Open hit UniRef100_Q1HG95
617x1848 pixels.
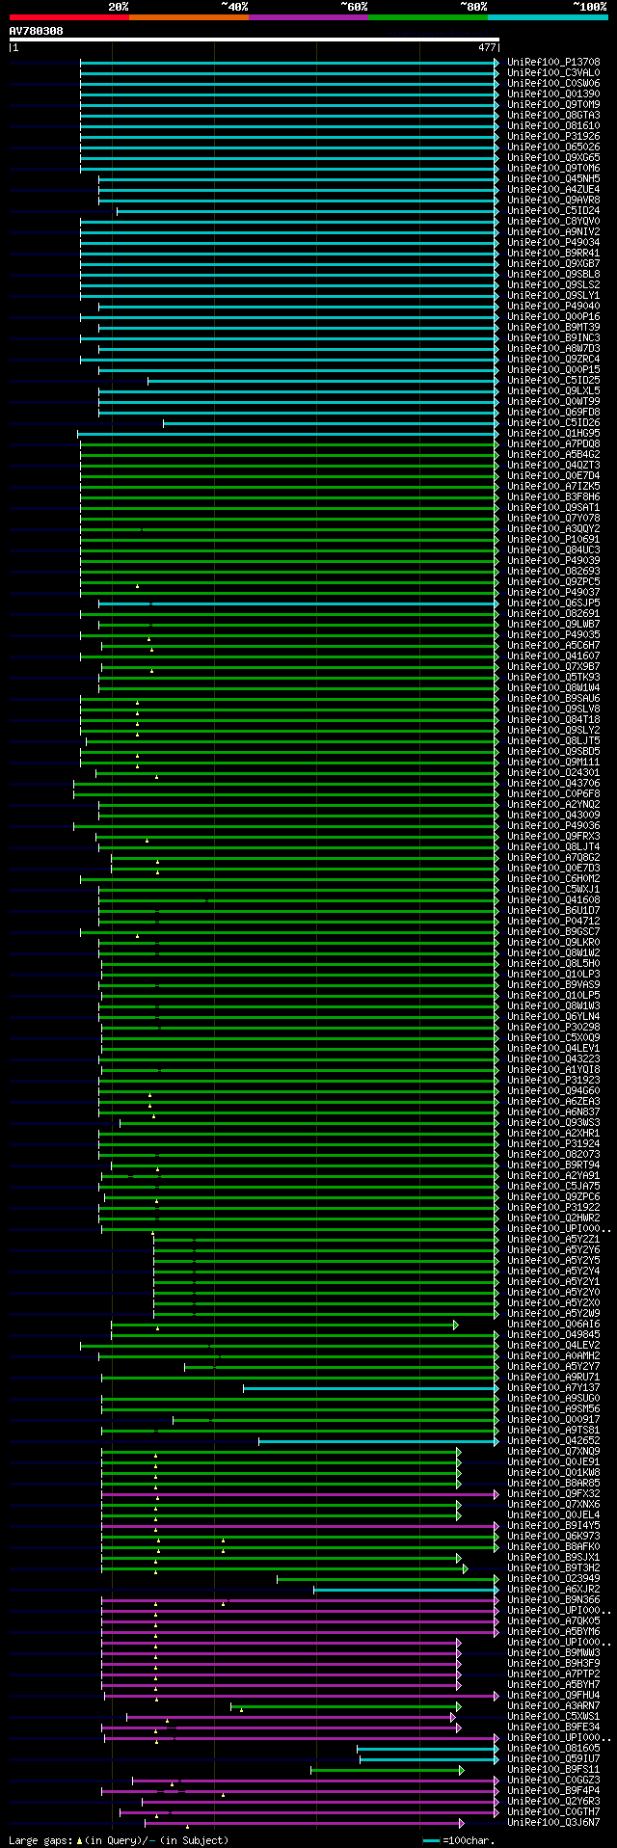(x=553, y=434)
